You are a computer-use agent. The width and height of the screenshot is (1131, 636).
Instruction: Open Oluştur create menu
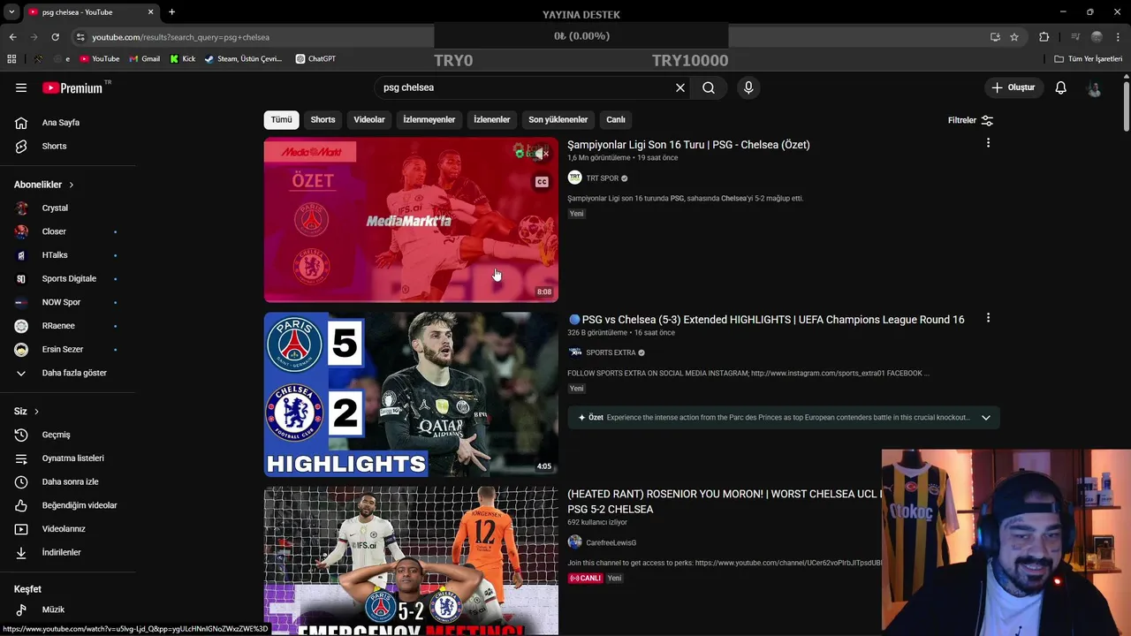(x=1013, y=87)
